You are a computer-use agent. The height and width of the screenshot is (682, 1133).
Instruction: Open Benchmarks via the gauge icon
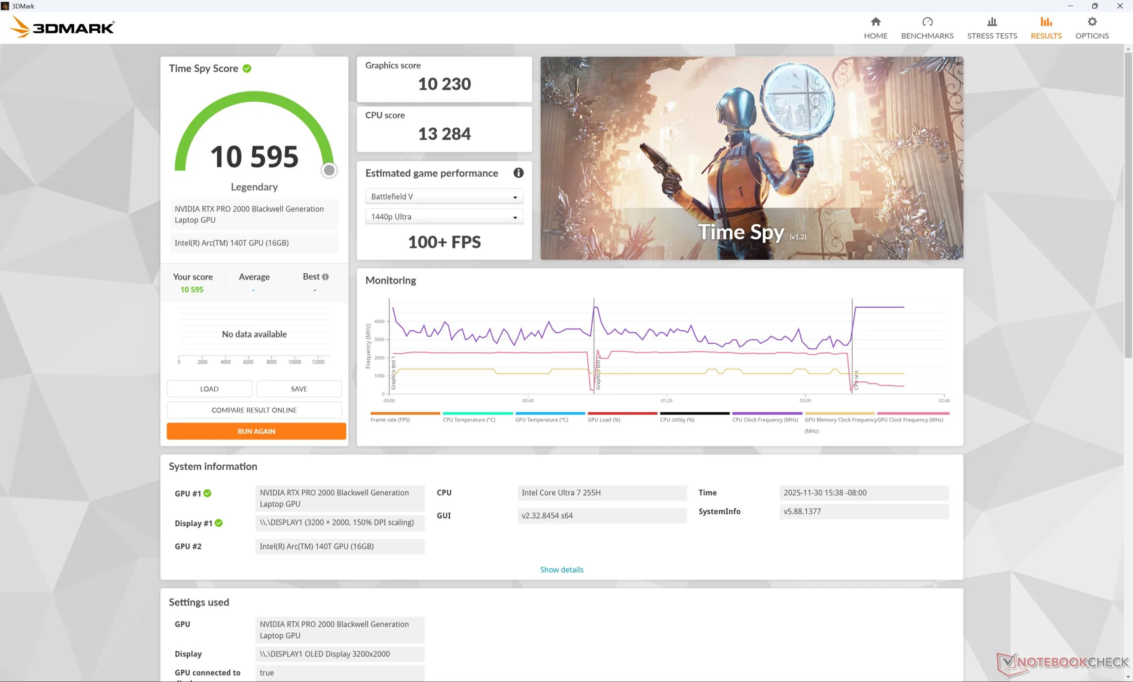(927, 22)
